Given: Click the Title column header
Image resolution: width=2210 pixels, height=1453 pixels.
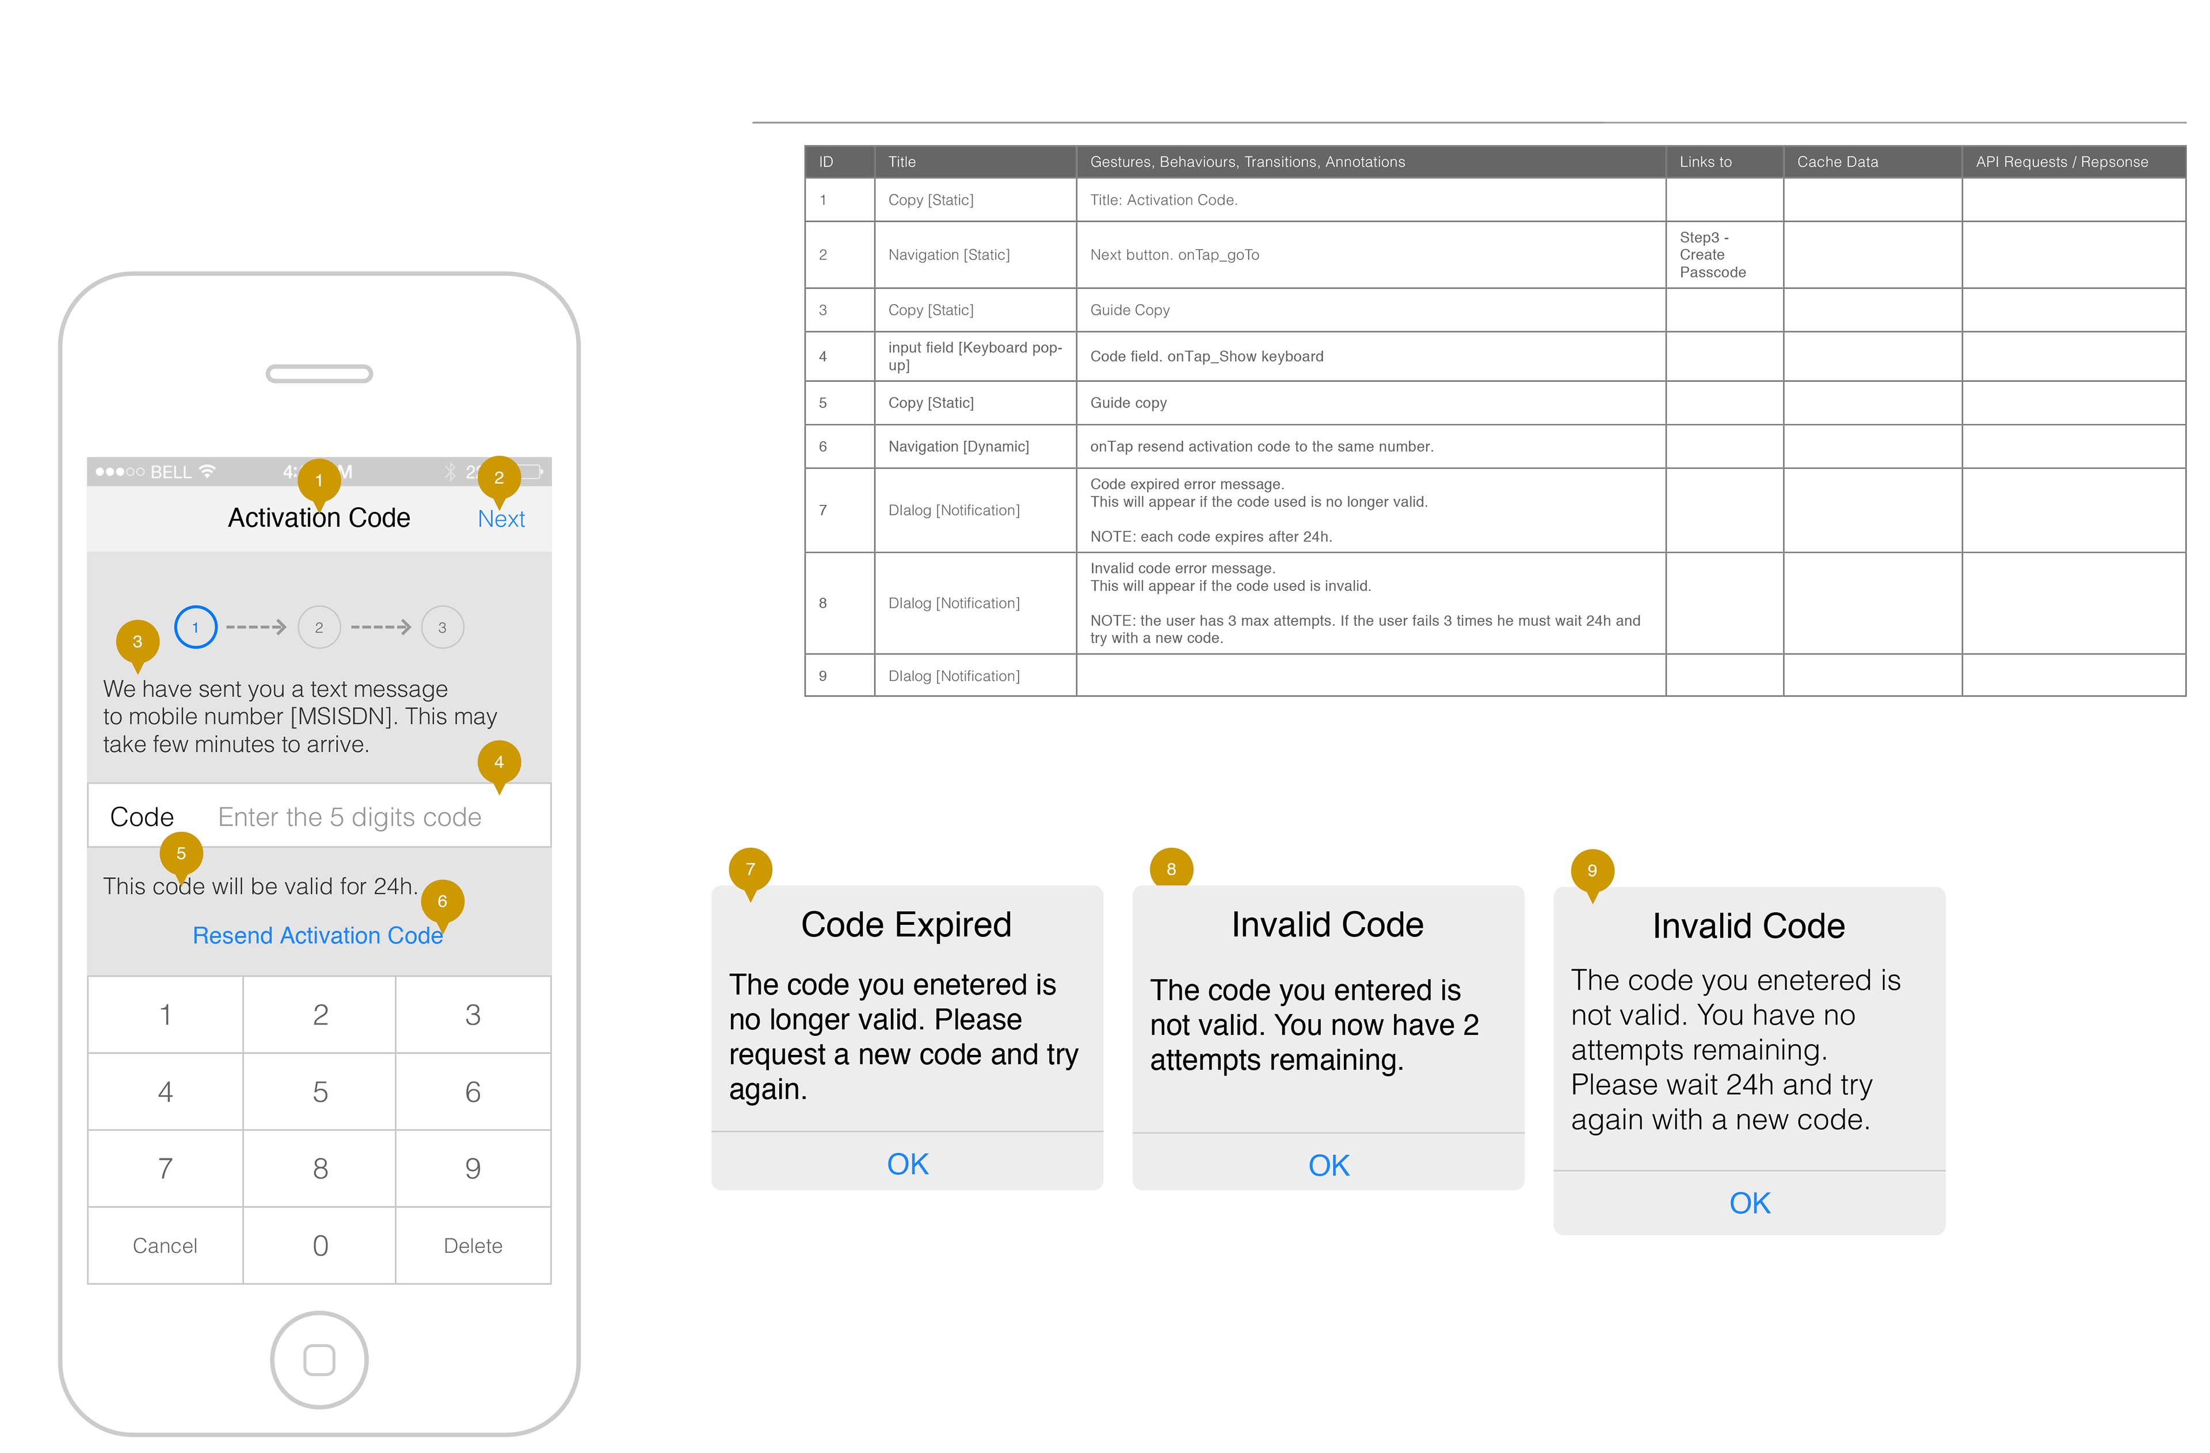Looking at the screenshot, I should pos(975,162).
